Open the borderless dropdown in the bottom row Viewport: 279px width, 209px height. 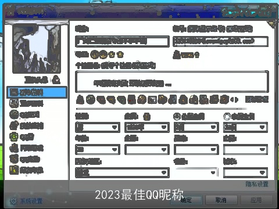click(x=196, y=172)
